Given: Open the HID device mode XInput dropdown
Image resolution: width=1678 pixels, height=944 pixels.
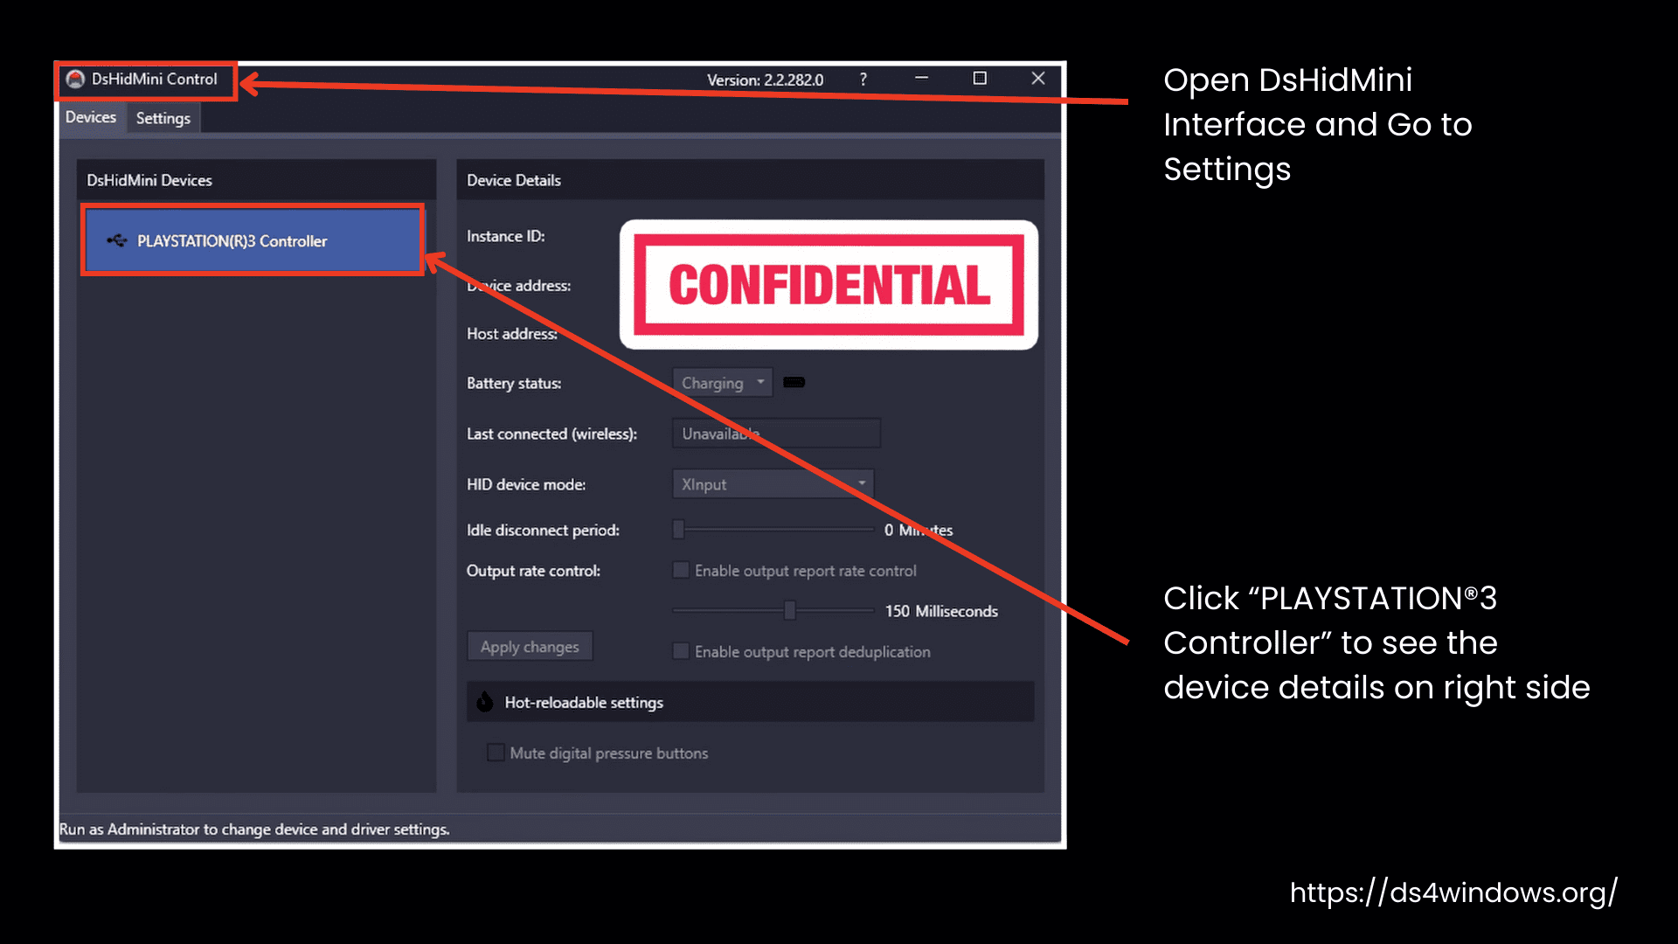Looking at the screenshot, I should point(773,484).
